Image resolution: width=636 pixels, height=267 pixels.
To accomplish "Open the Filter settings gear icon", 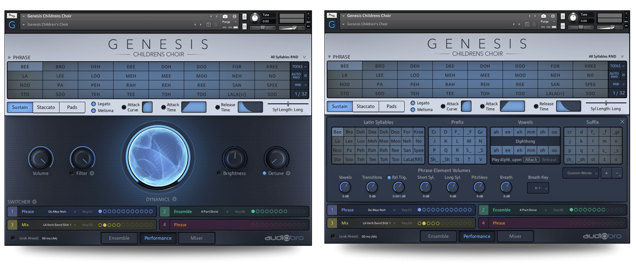I will tap(92, 173).
